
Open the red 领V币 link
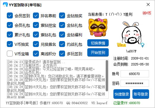click(x=147, y=13)
